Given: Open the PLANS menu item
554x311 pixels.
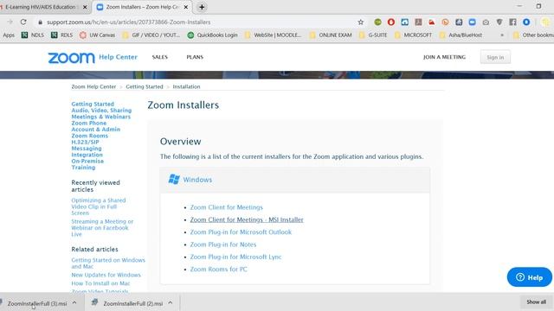Looking at the screenshot, I should coord(195,57).
